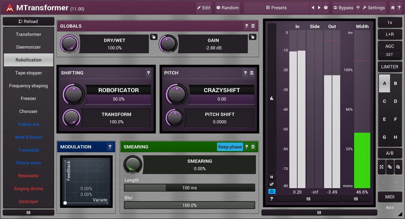405x219 pixels.
Task: Select the Frequency shaping preset
Action: coord(28,86)
